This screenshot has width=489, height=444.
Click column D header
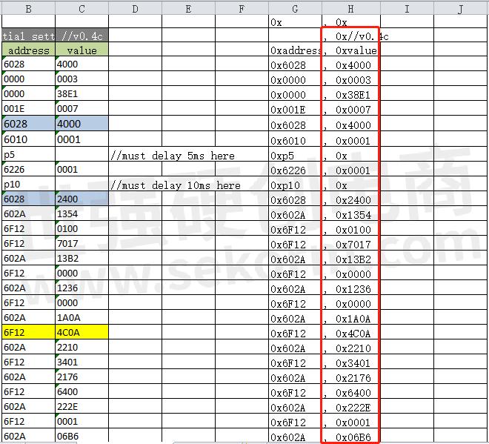point(135,8)
